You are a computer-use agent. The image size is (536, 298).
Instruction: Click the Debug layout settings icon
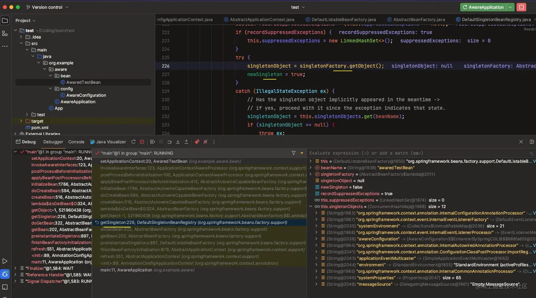pos(531,142)
